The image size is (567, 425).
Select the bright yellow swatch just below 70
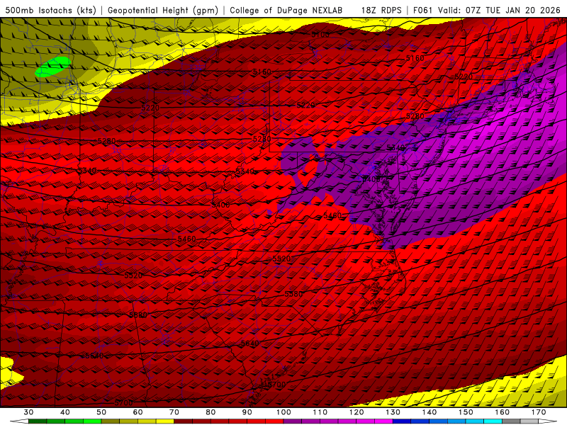[x=165, y=421]
